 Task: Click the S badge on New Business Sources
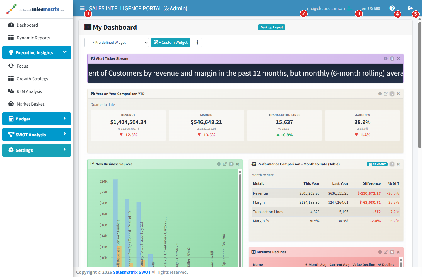click(x=231, y=164)
